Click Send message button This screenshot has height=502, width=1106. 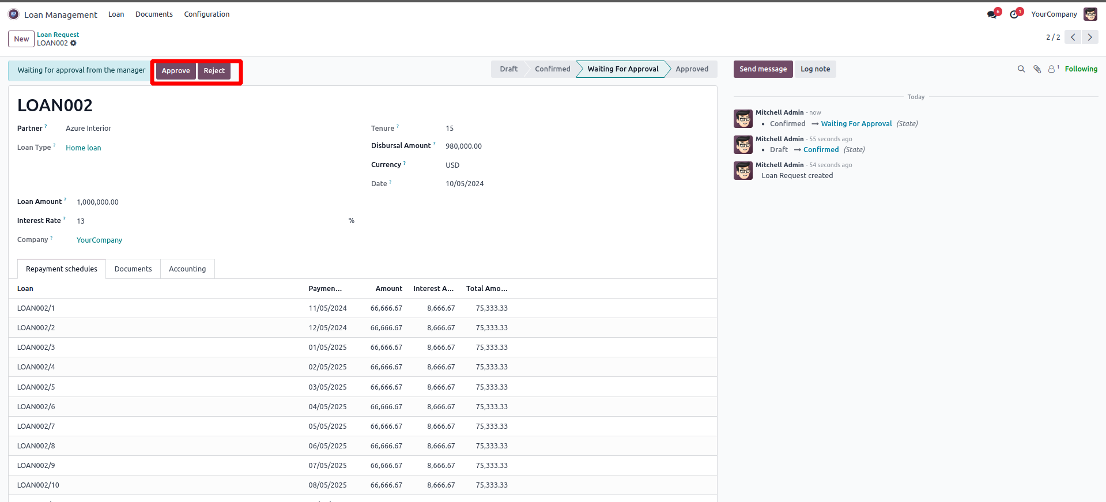point(763,69)
